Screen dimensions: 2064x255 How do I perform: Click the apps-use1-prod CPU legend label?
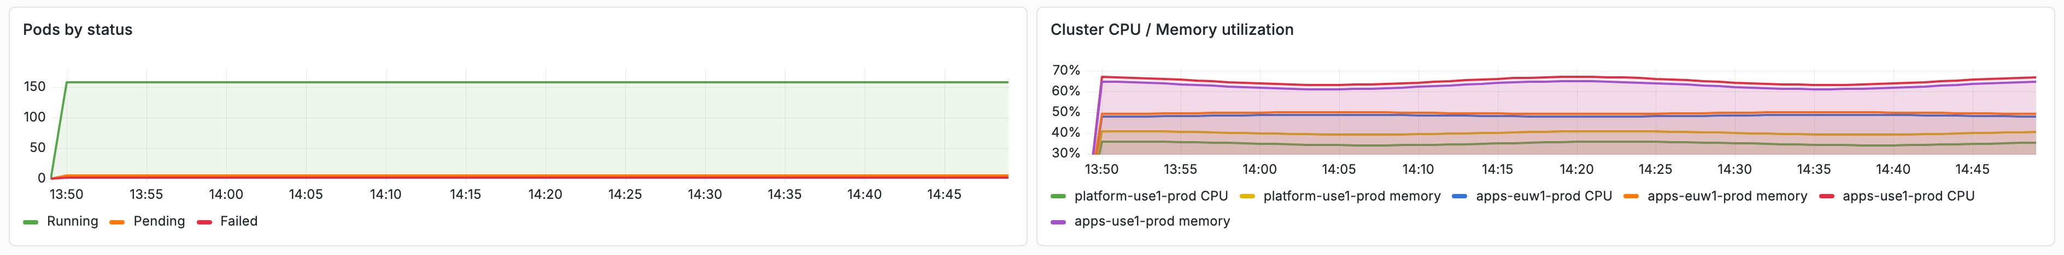pos(1908,196)
